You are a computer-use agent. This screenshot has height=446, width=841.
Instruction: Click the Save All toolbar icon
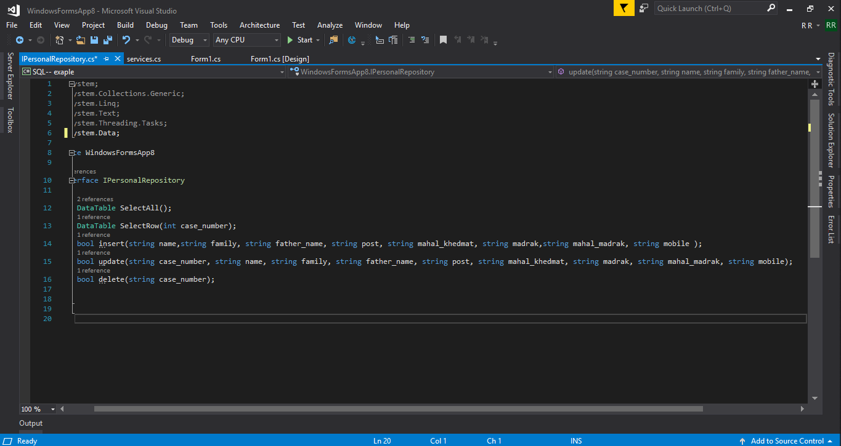108,40
